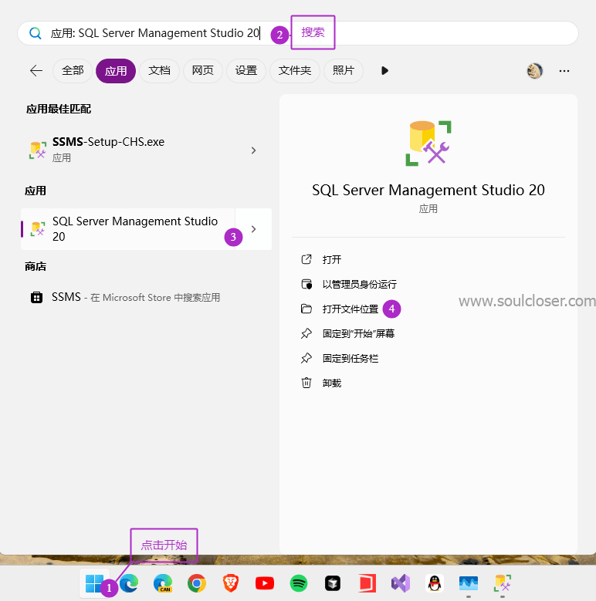This screenshot has width=596, height=601.
Task: Show more filter tabs with play arrow
Action: click(384, 71)
